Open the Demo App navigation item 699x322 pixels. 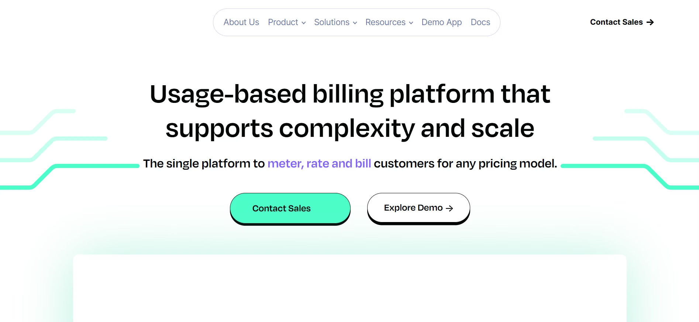[441, 22]
